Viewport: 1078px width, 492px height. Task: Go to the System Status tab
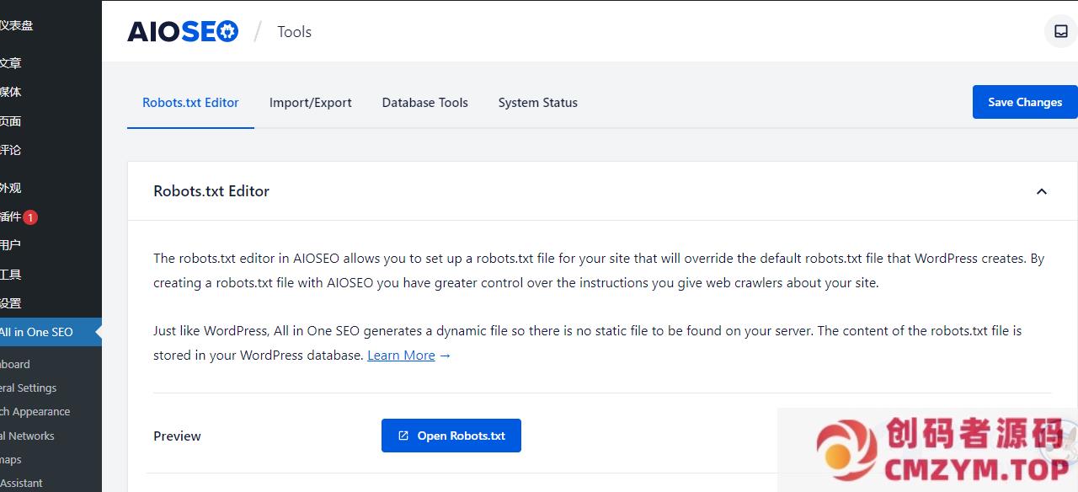(x=537, y=103)
